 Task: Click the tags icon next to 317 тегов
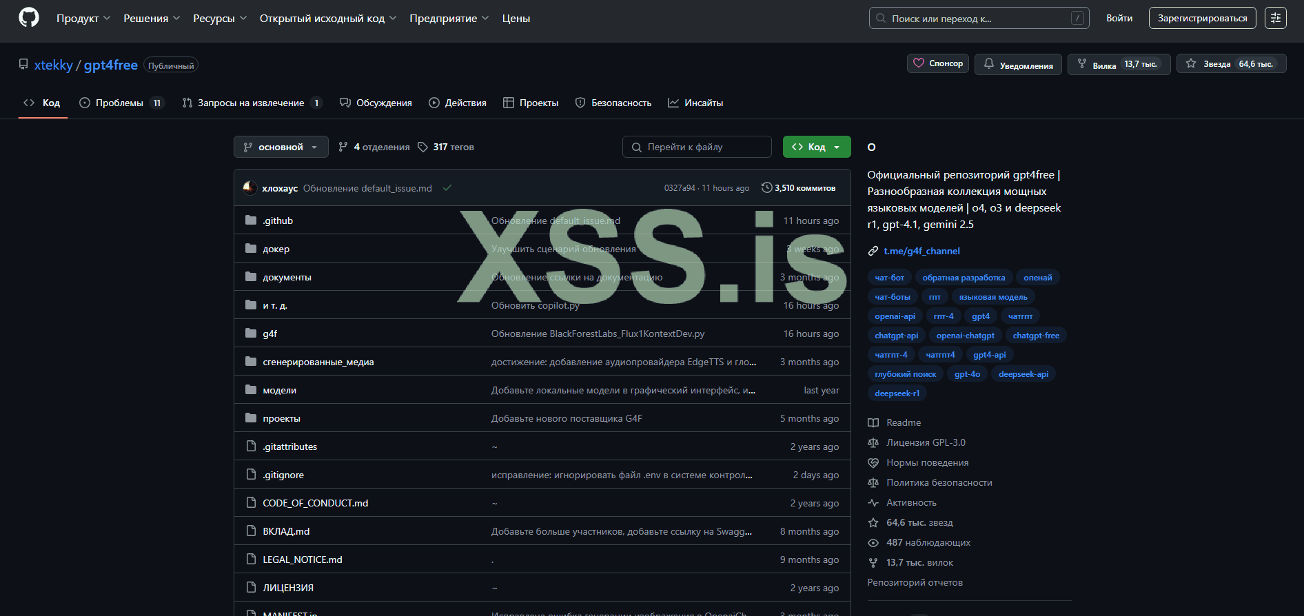pyautogui.click(x=422, y=147)
